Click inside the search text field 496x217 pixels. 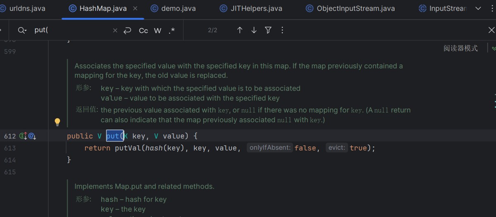pyautogui.click(x=70, y=30)
